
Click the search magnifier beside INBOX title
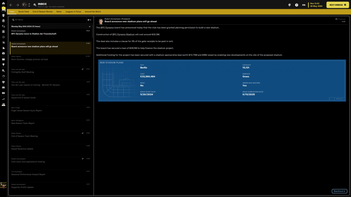(35, 5)
